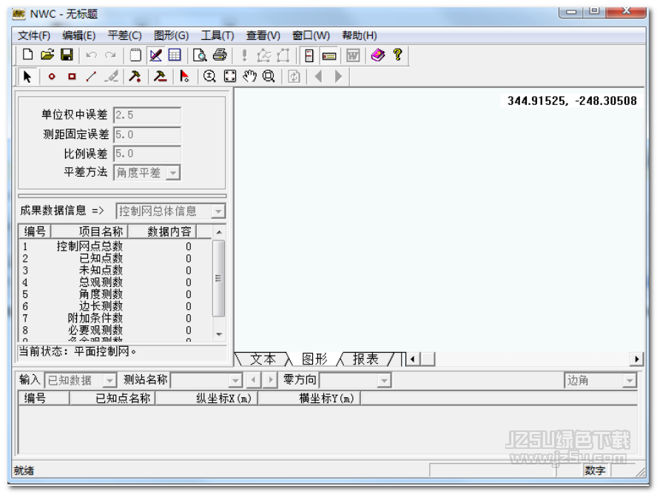Click the results list scroll up arrow
Image resolution: width=657 pixels, height=494 pixels.
click(219, 232)
